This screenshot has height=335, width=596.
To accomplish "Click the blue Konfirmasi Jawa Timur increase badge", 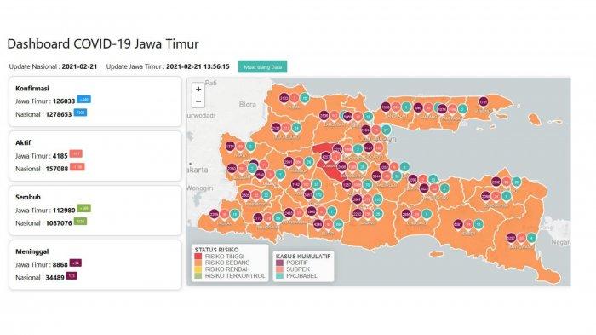I will point(83,100).
